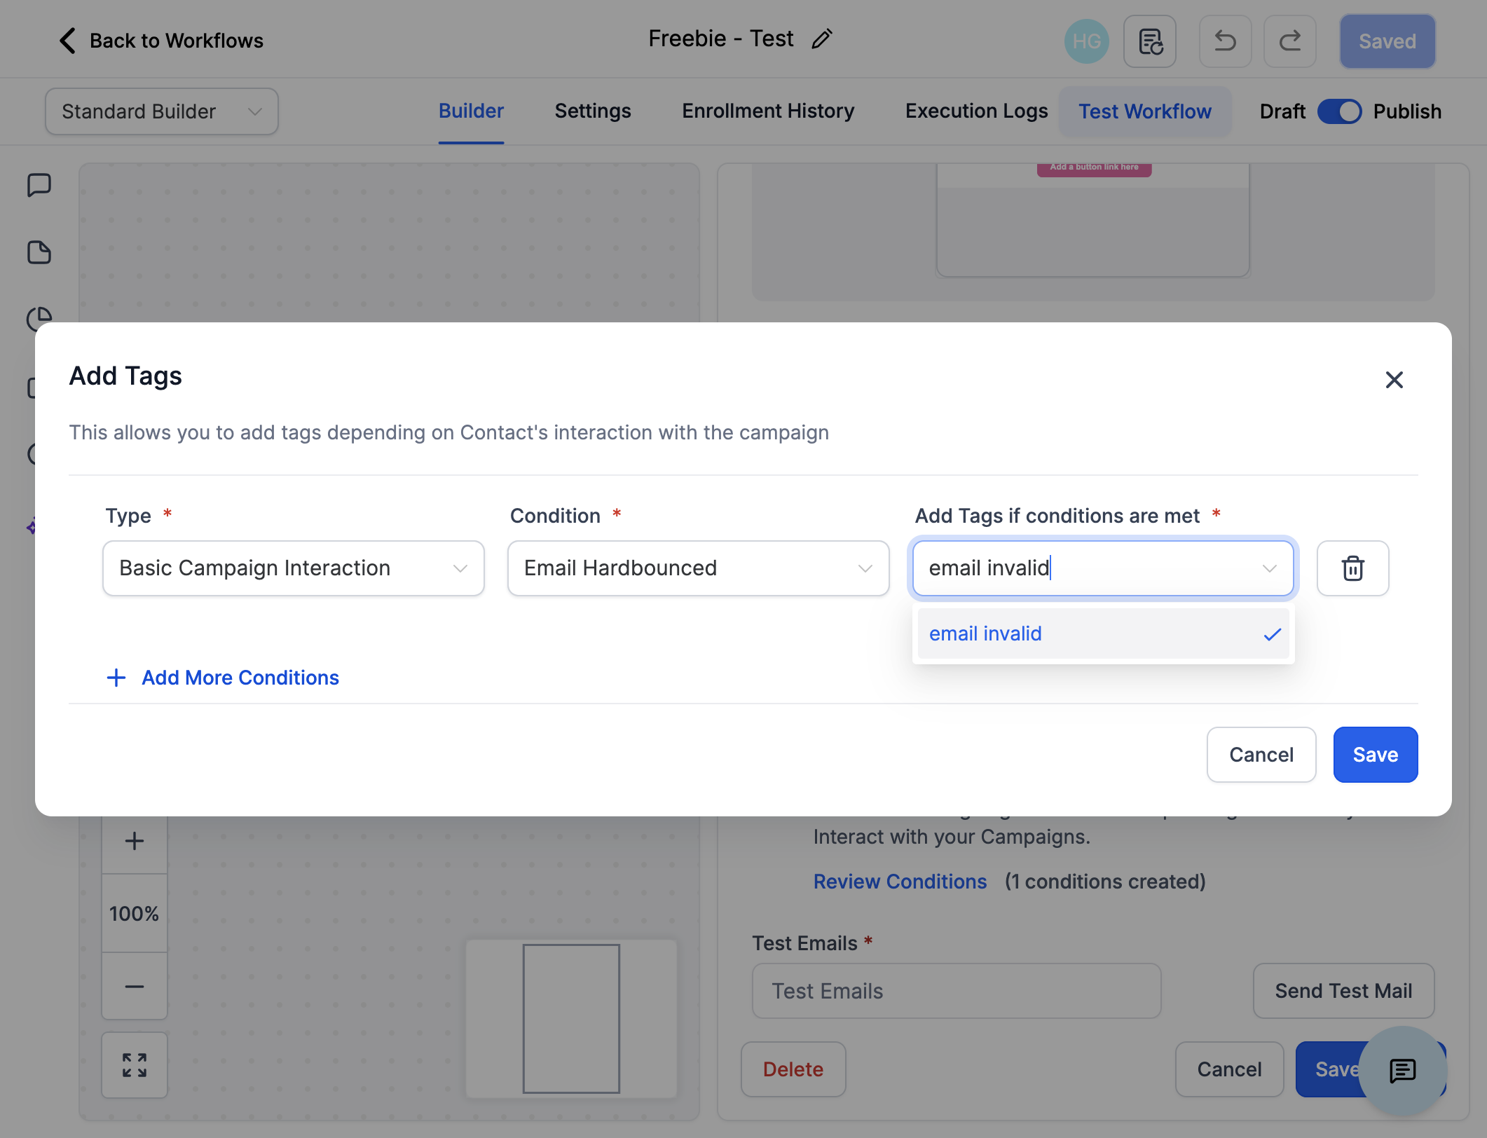This screenshot has width=1487, height=1138.
Task: Open the Type dropdown
Action: pyautogui.click(x=294, y=568)
